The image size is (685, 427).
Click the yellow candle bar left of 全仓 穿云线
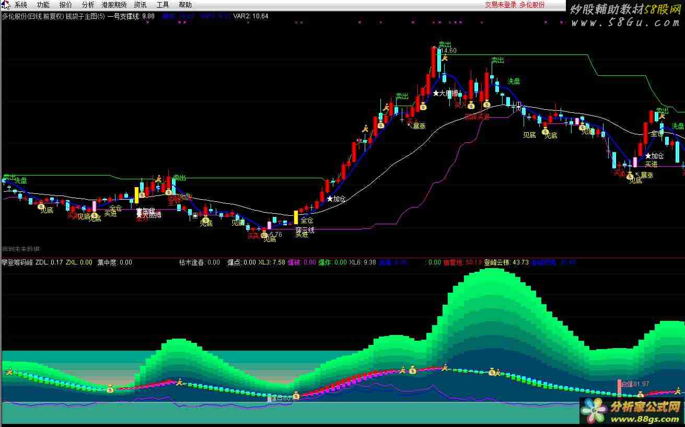point(296,217)
